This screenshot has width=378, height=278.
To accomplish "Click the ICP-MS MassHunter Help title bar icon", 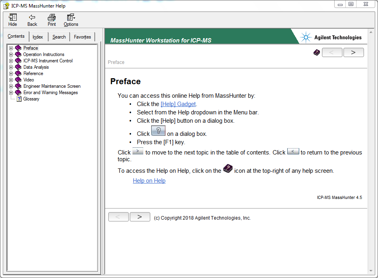I will click(6, 6).
